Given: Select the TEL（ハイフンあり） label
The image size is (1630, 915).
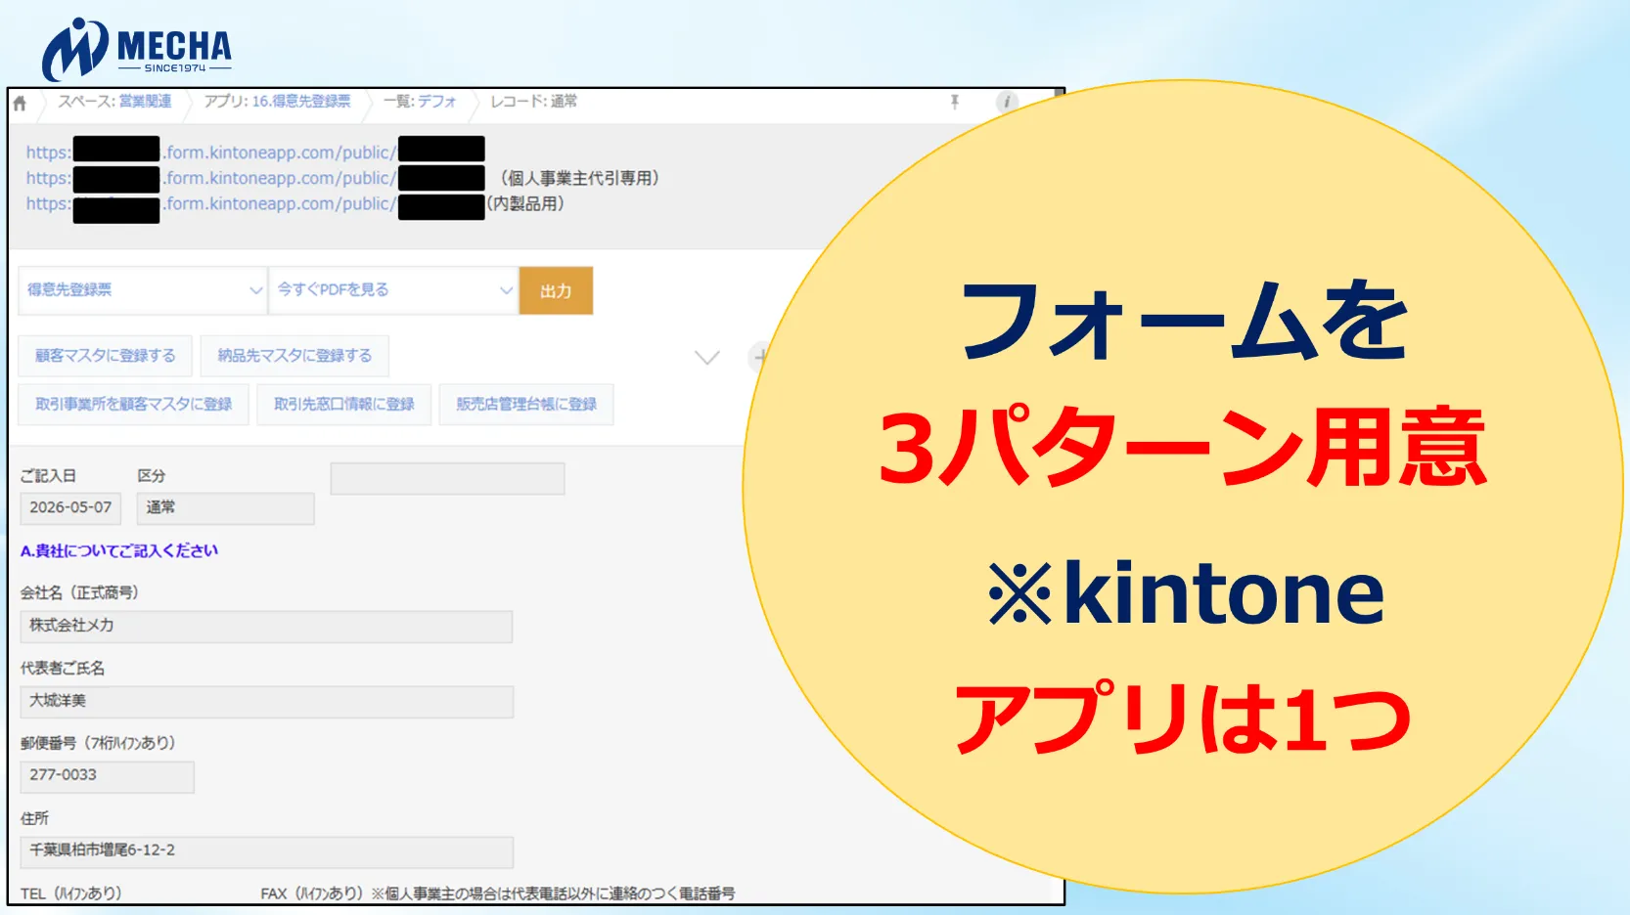Looking at the screenshot, I should (71, 893).
